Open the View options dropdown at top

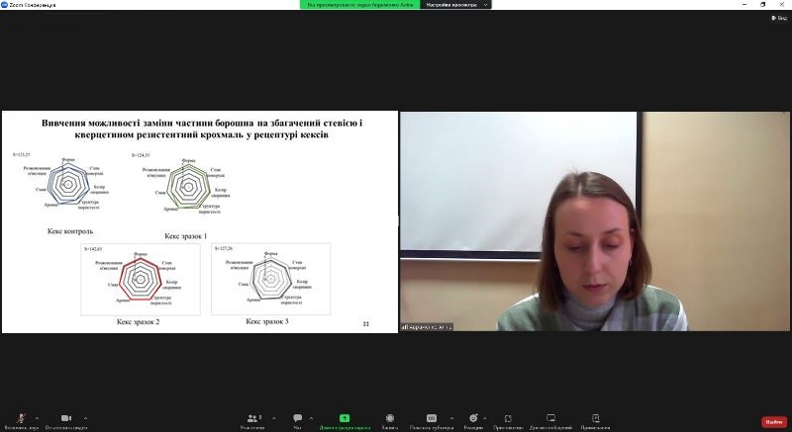[455, 5]
